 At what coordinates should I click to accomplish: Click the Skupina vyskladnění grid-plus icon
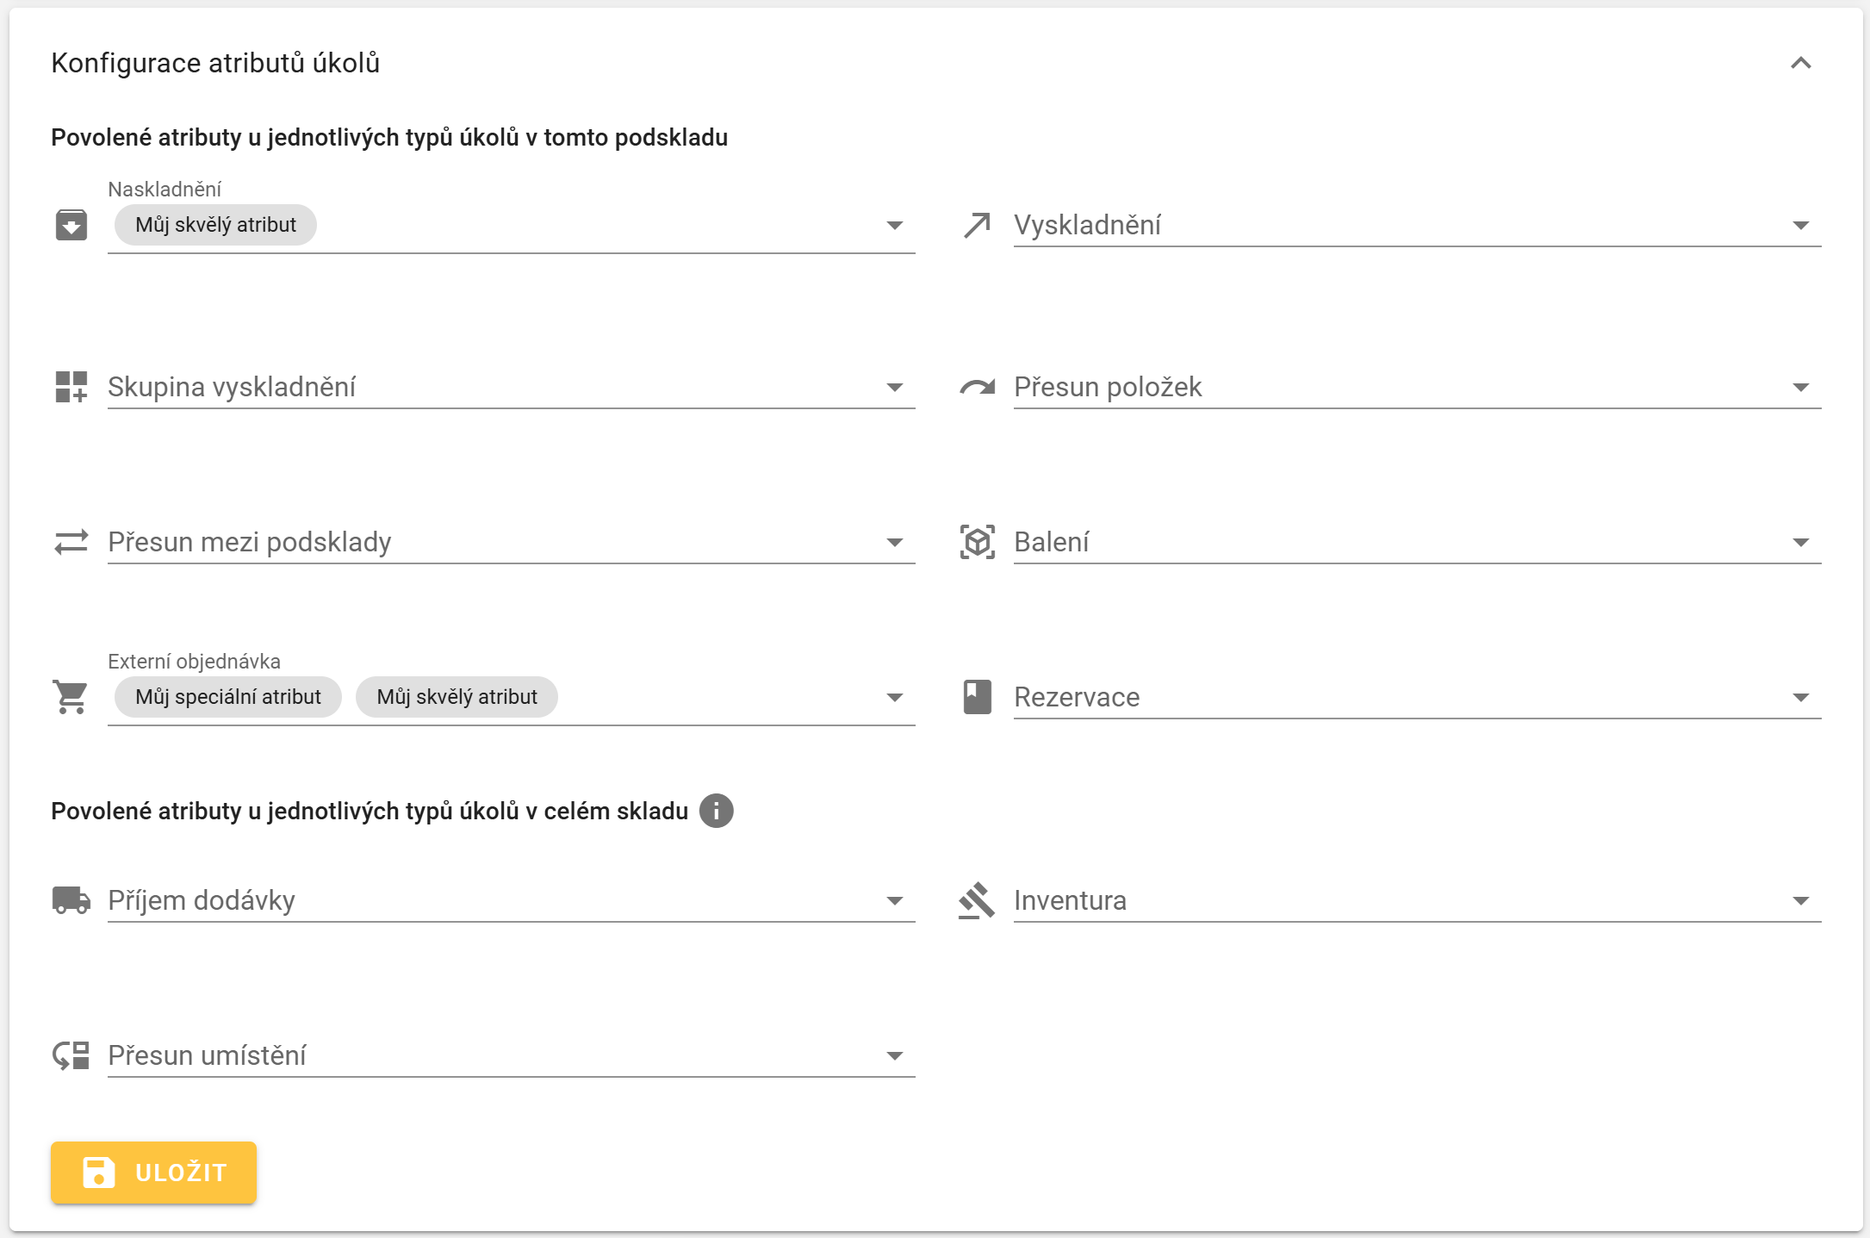tap(71, 387)
